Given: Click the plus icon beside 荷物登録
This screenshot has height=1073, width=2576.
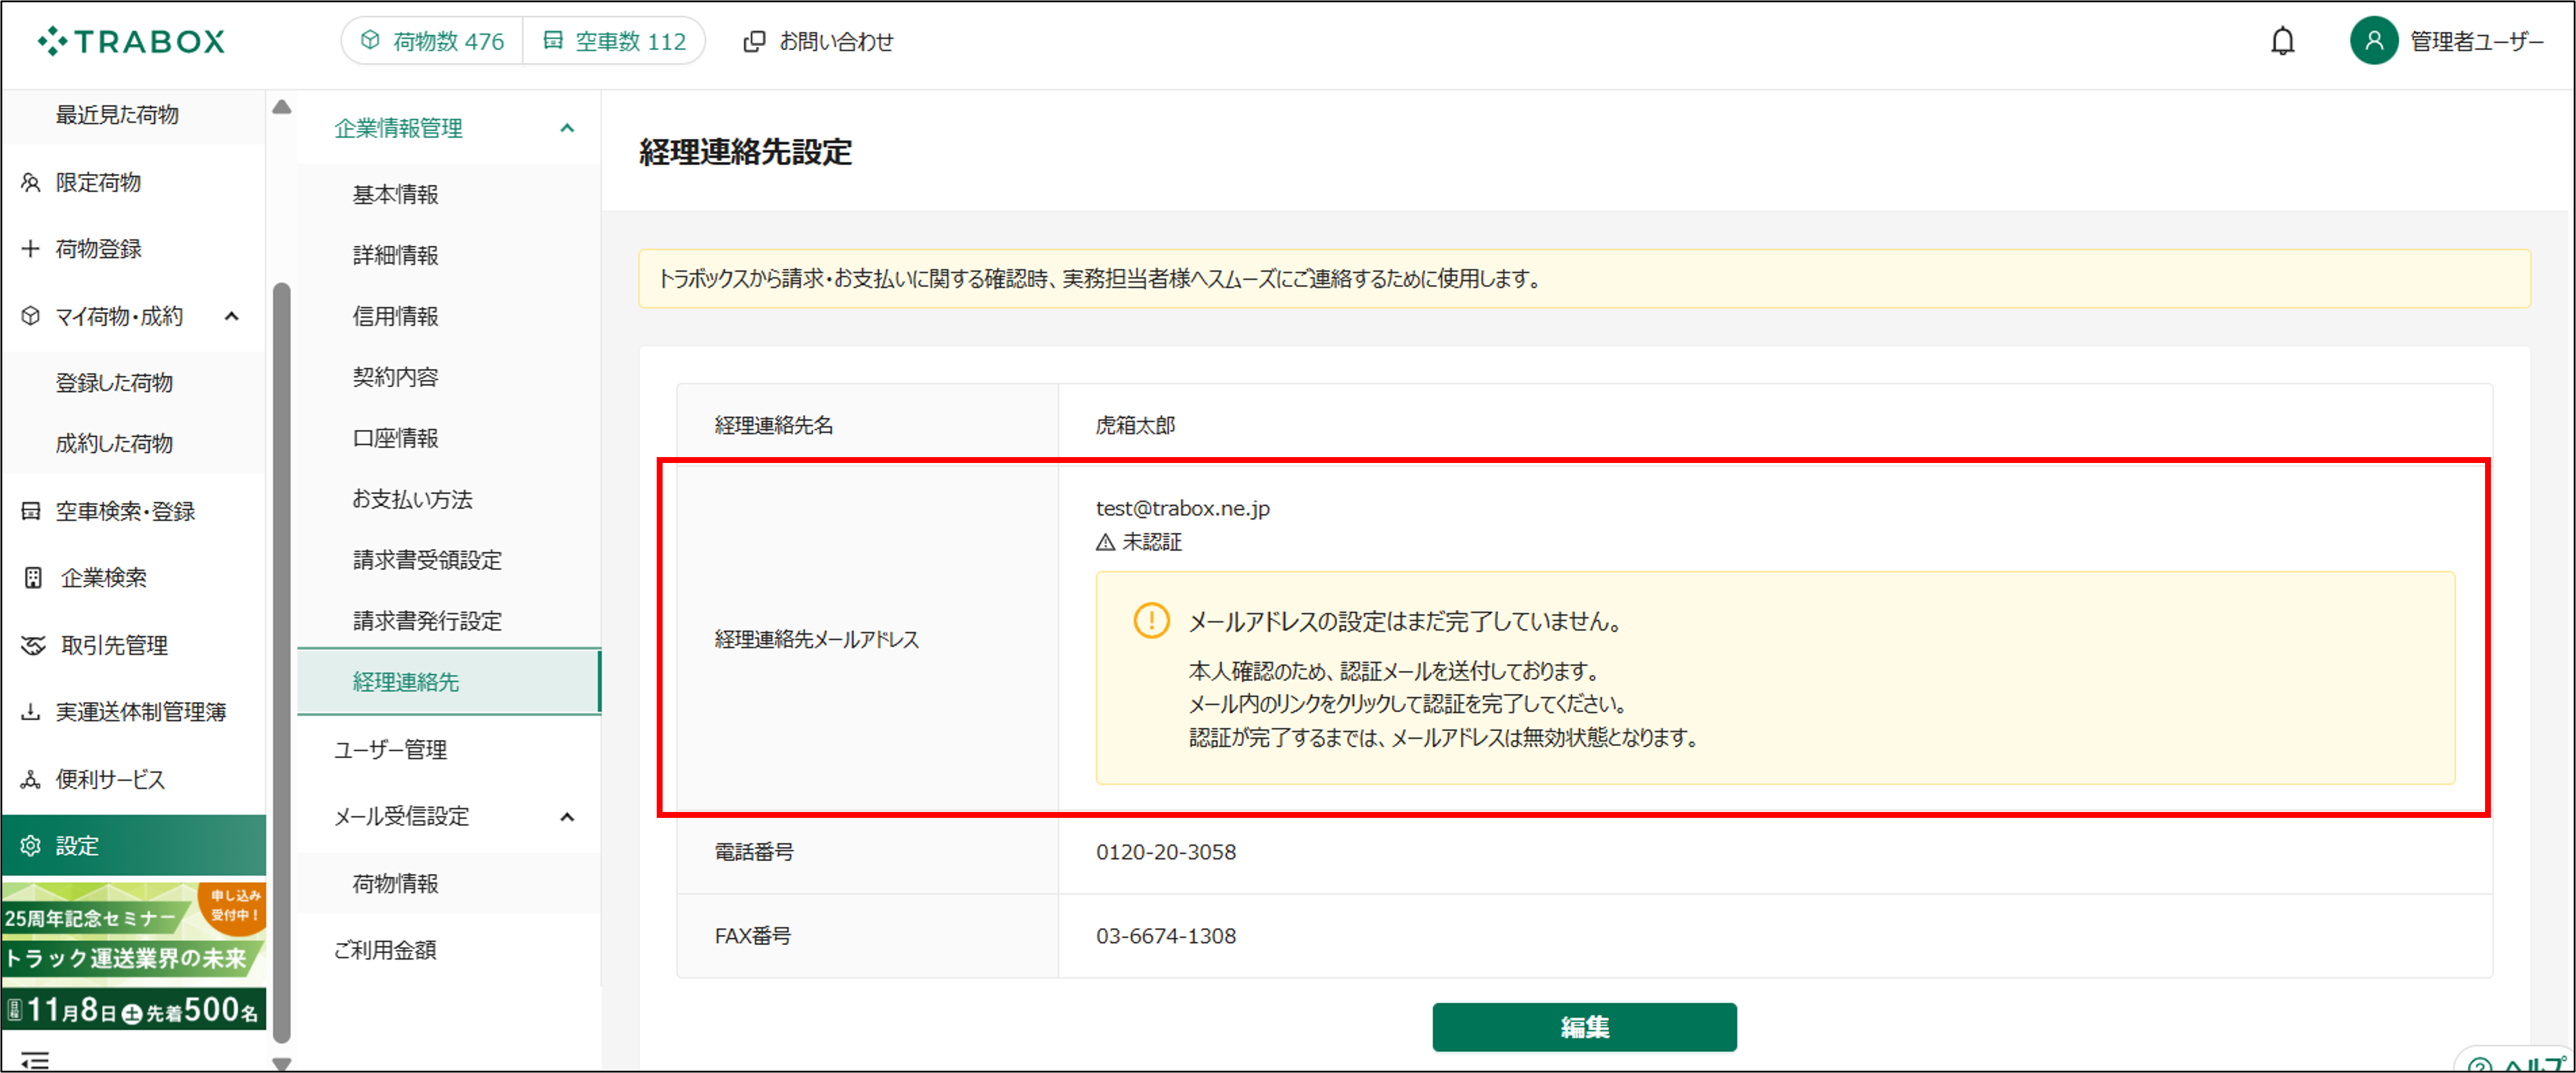Looking at the screenshot, I should click(x=31, y=248).
